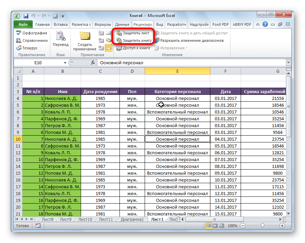
Task: Click the zoom slider handle
Action: coord(262,226)
